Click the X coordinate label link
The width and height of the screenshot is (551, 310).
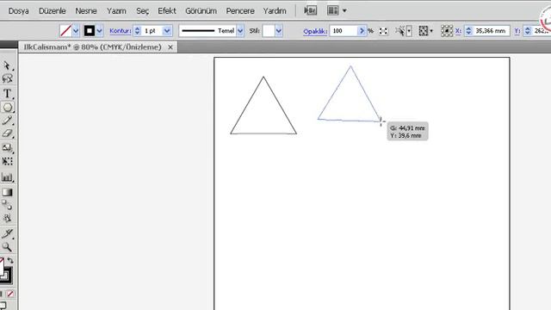458,31
